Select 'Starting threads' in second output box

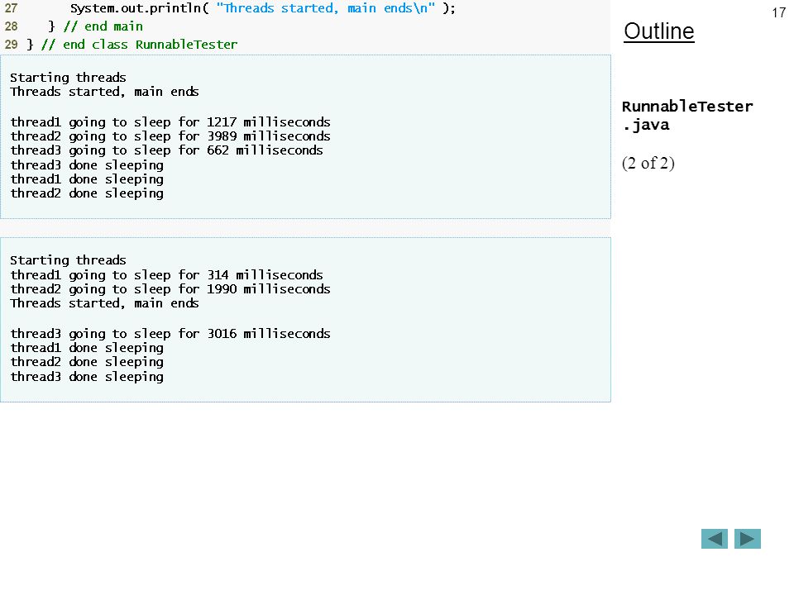click(68, 260)
